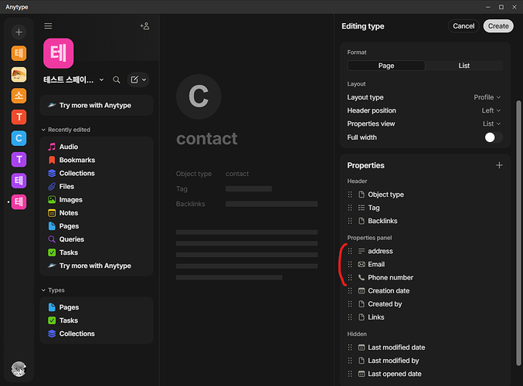Select the List format option
This screenshot has width=523, height=386.
[x=464, y=66]
